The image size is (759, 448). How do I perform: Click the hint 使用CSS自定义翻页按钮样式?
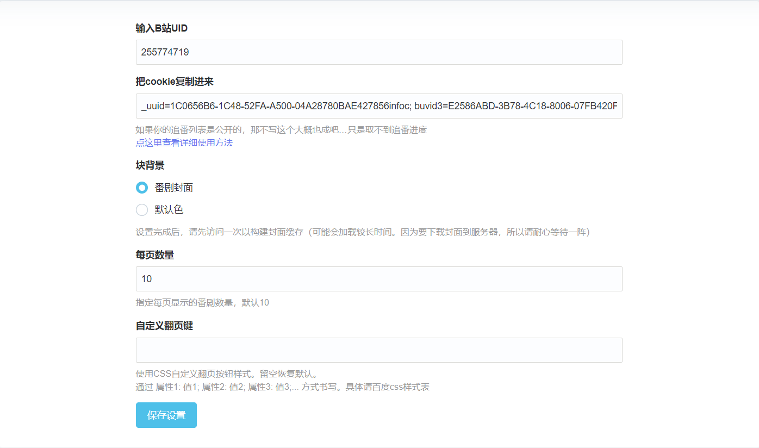[227, 374]
